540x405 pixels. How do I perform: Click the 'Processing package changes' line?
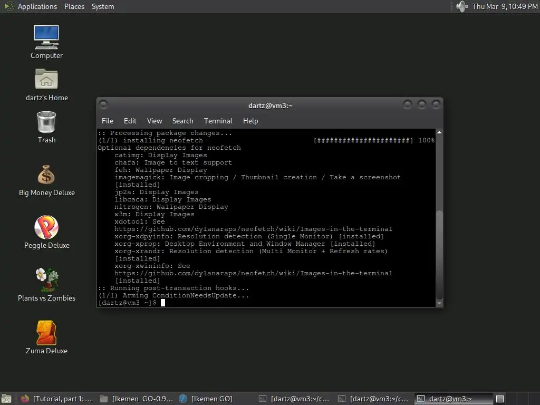[165, 133]
